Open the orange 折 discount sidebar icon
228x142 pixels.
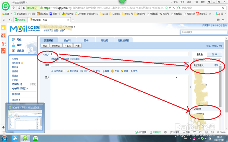[x=3, y=51]
